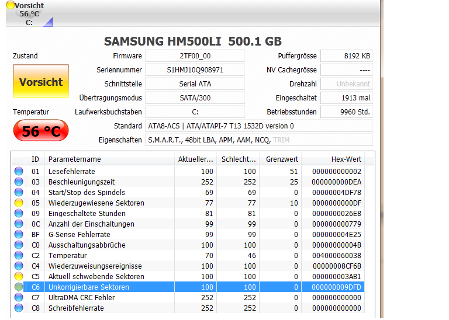Click the Firmware field 2TF00_00
The image size is (449, 320).
[x=195, y=55]
